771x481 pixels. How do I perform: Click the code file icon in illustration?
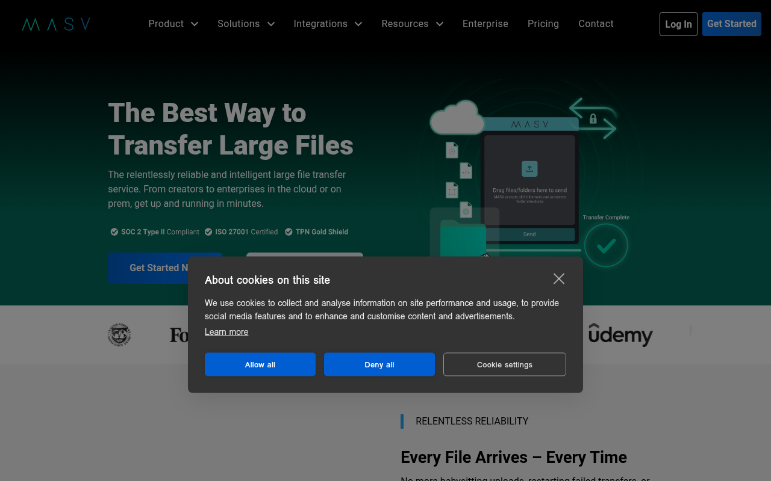pyautogui.click(x=466, y=171)
